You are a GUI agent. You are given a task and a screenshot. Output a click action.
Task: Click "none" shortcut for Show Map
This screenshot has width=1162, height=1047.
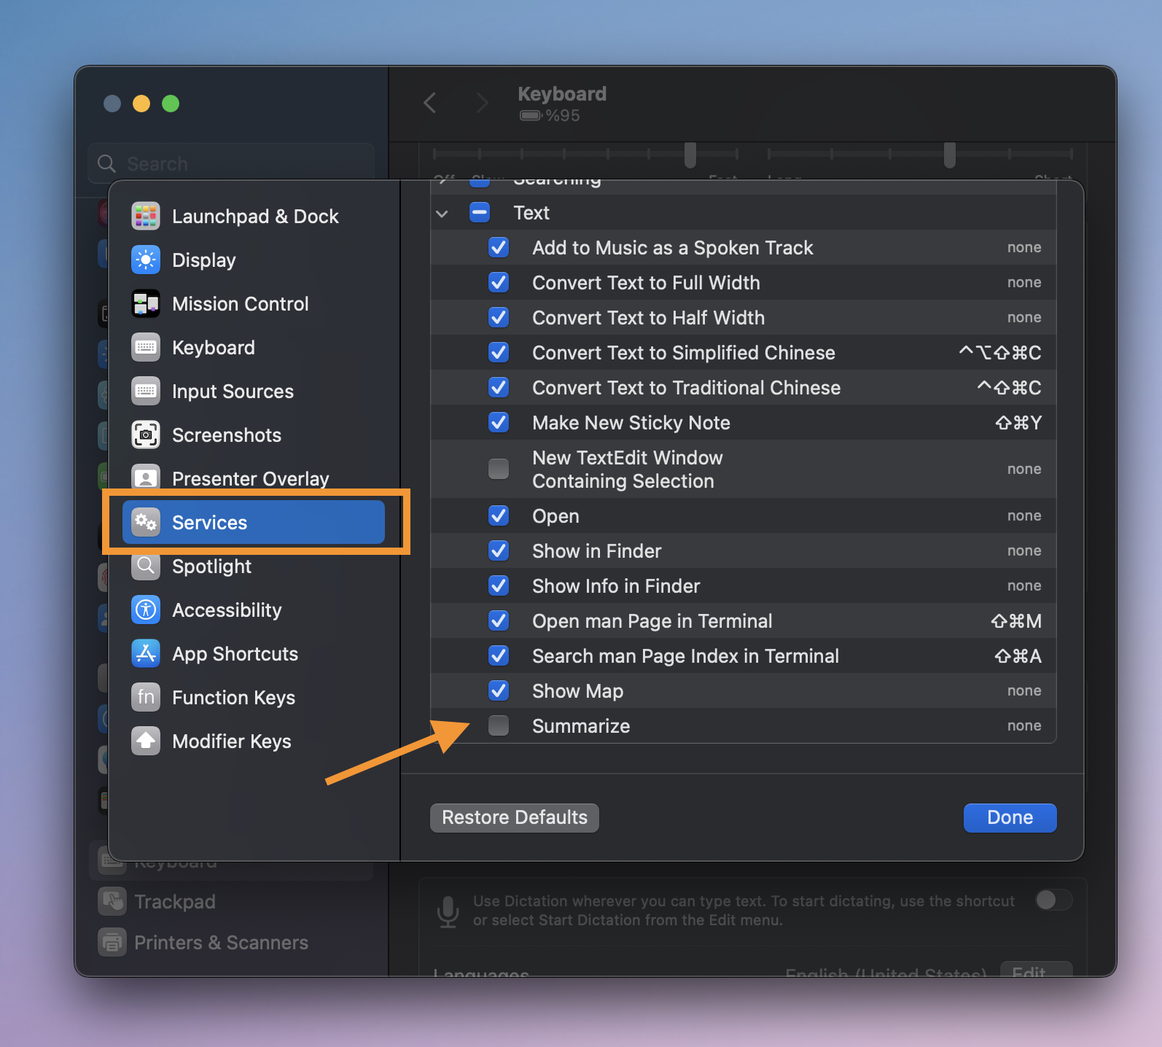(1024, 691)
